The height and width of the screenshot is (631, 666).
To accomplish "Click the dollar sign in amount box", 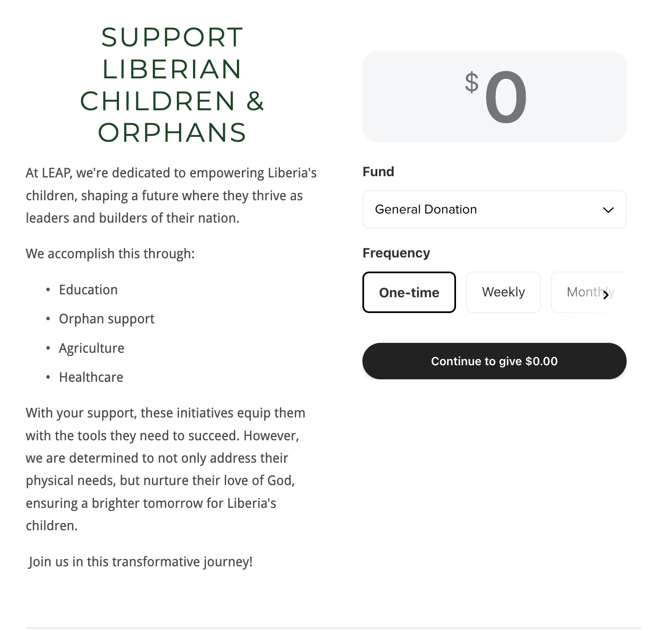I will pos(472,82).
